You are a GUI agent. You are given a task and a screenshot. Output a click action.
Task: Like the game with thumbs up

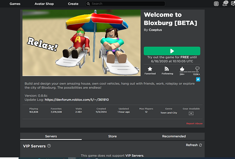tap(182, 69)
